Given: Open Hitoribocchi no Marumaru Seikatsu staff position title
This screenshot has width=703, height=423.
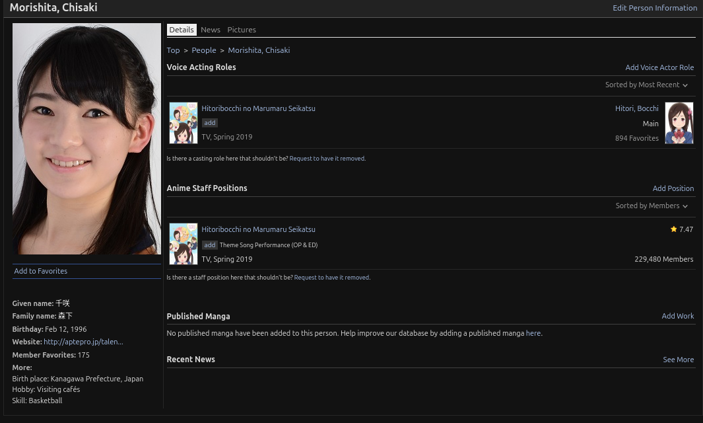Looking at the screenshot, I should point(258,229).
